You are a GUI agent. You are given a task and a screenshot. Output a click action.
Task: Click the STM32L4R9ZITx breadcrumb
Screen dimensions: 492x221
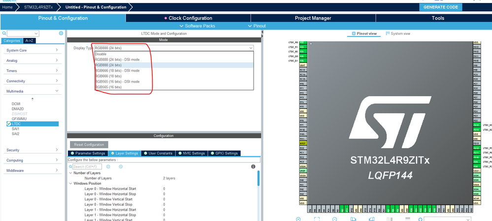pyautogui.click(x=37, y=7)
